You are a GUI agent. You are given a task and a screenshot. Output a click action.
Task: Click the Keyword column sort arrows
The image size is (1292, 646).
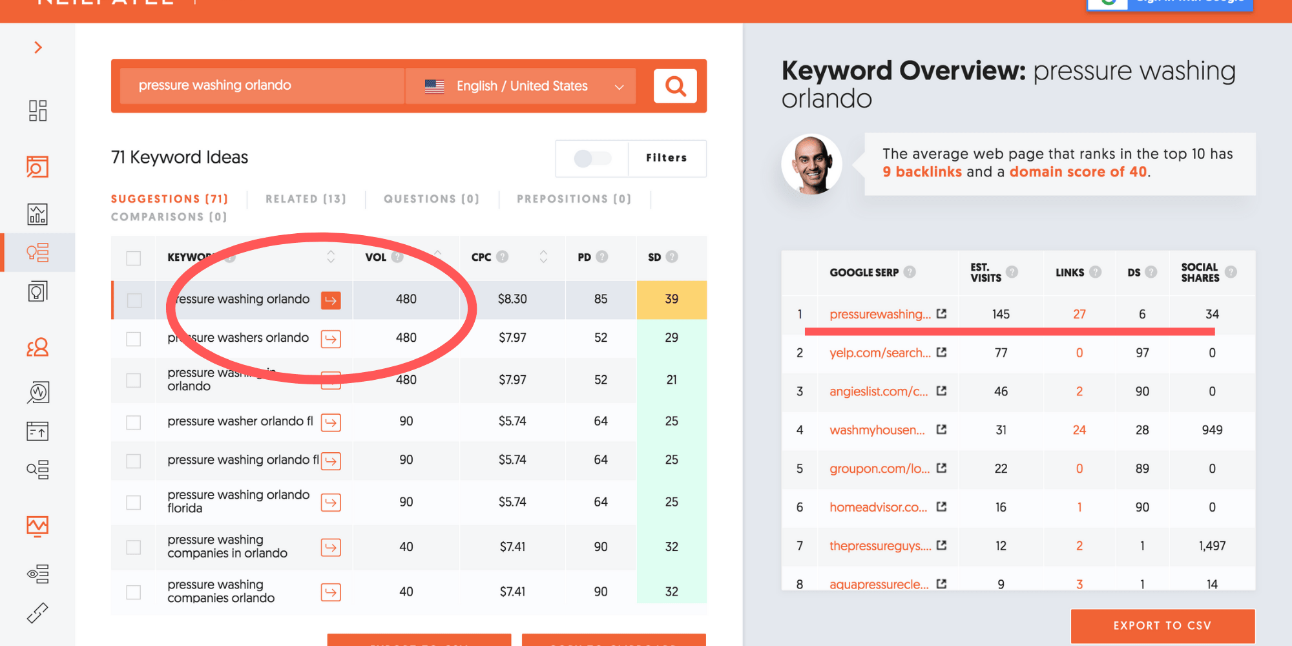pos(331,256)
